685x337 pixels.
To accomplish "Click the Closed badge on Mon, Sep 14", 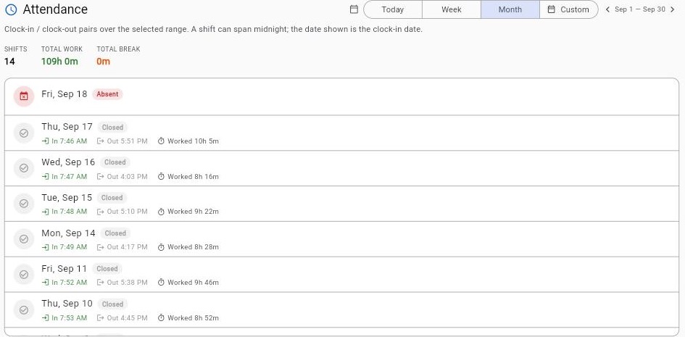I will point(115,233).
